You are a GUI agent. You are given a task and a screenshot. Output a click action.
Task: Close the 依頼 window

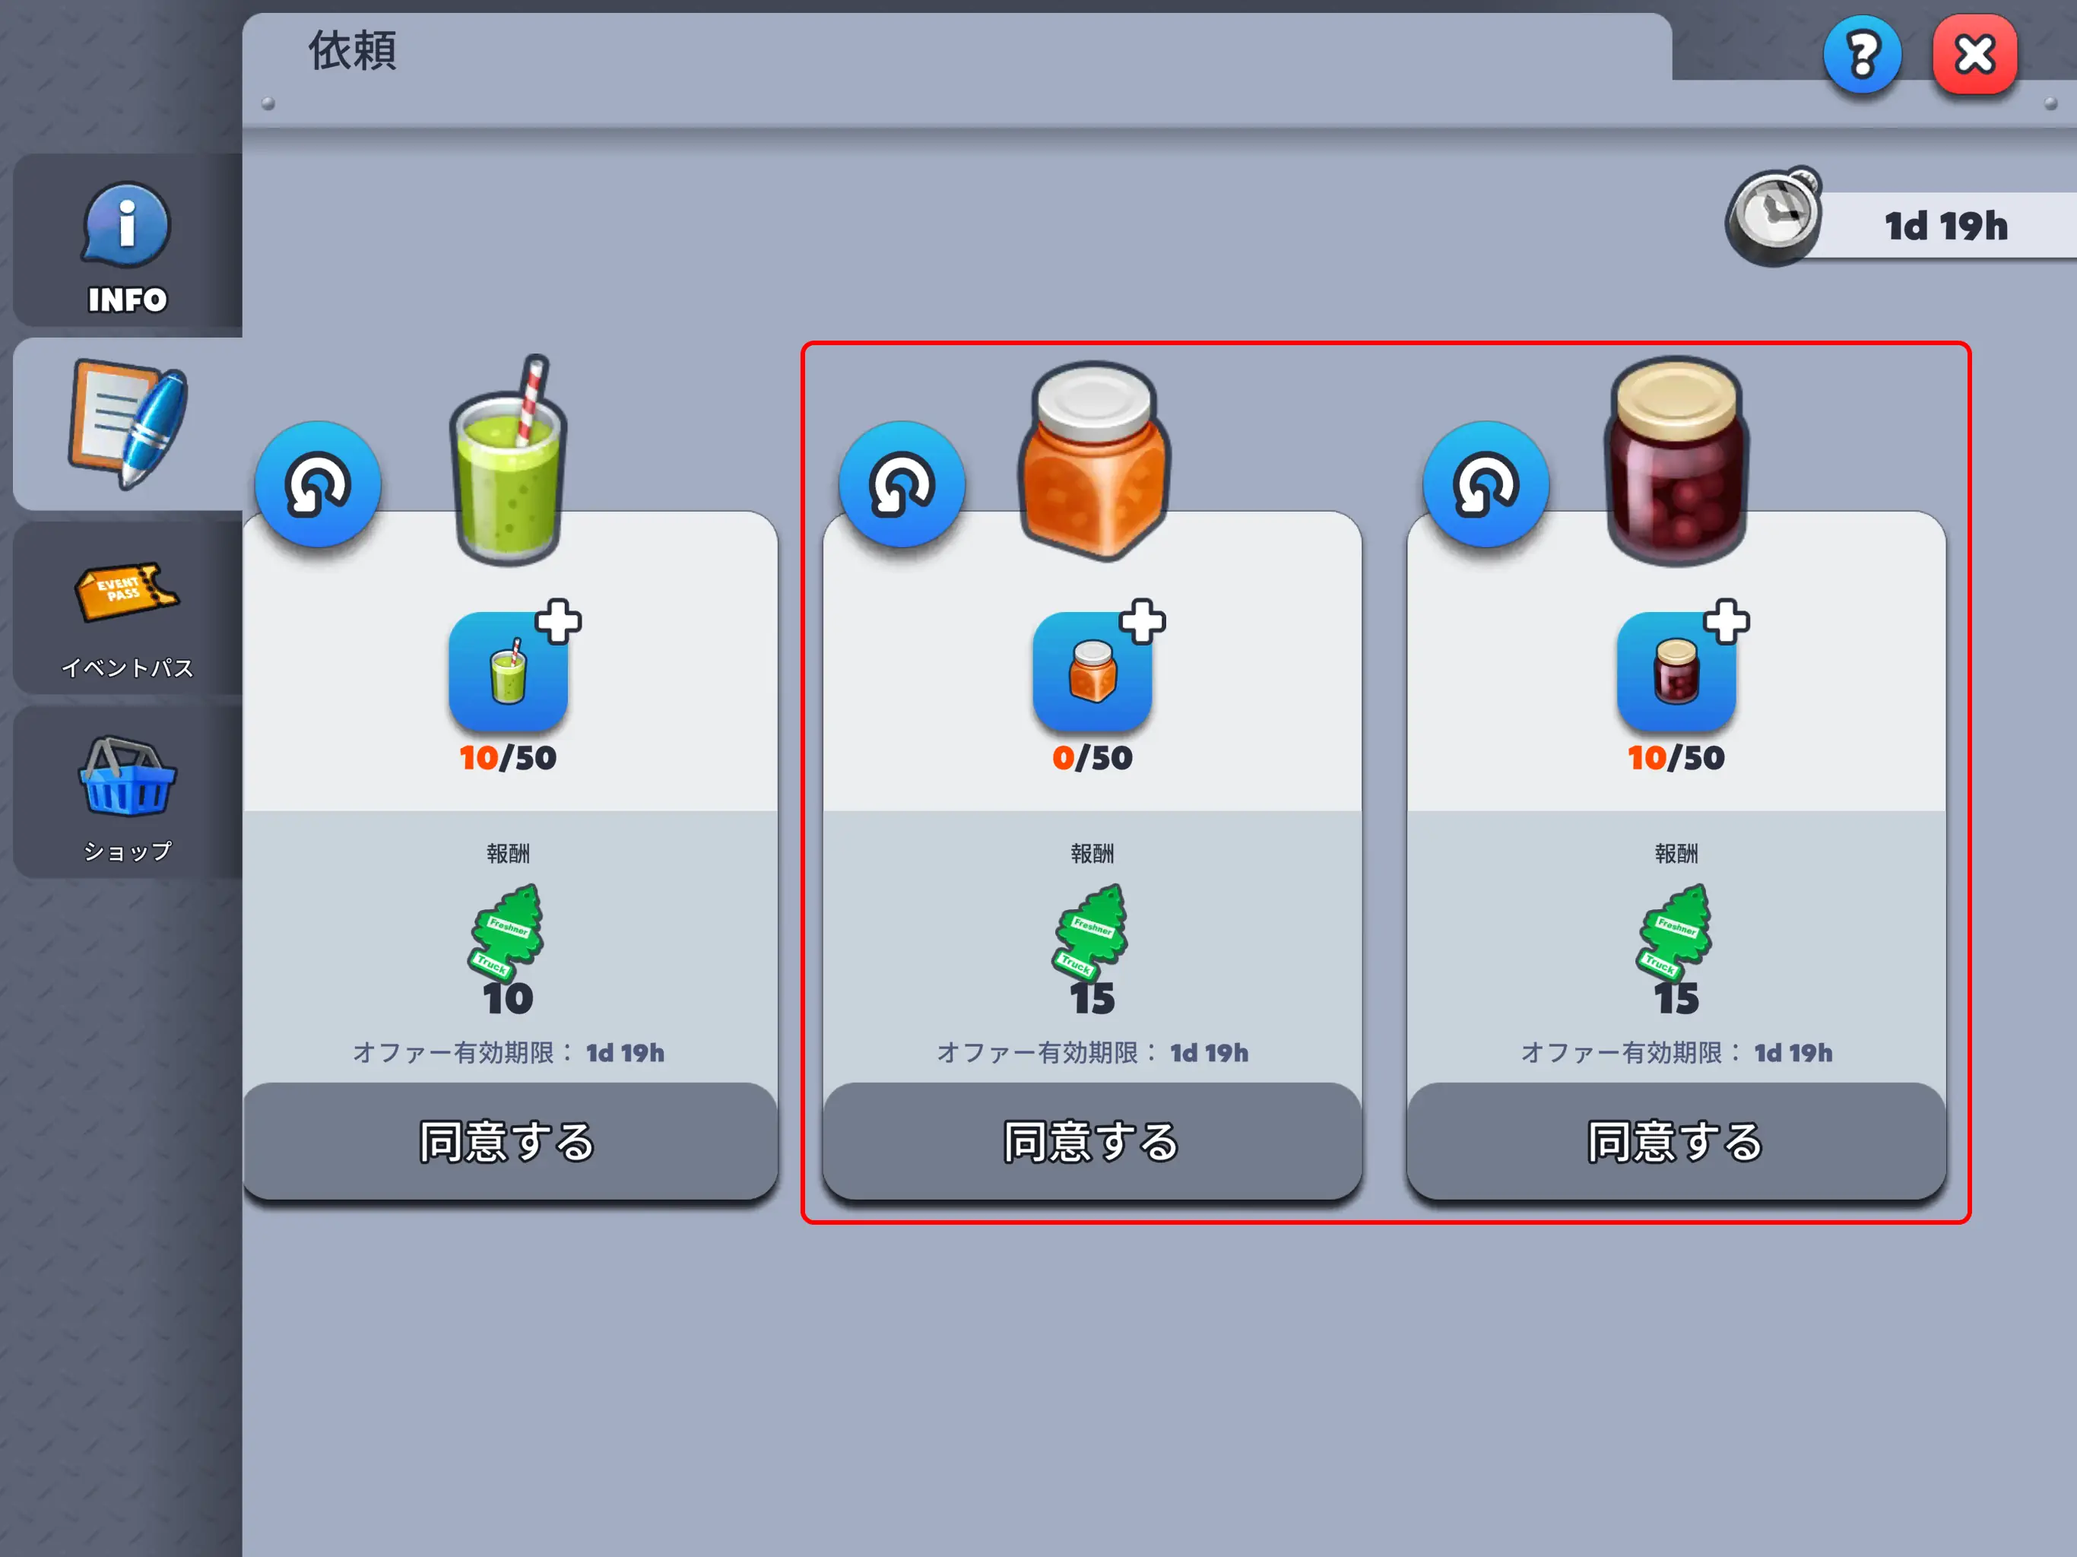[1974, 55]
